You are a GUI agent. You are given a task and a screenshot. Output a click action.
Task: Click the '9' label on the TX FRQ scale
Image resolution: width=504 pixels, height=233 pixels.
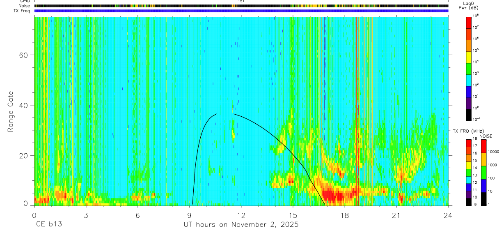tap(475, 204)
